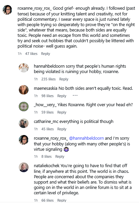View the 8 likes on roxanne's reply

[46, 156]
